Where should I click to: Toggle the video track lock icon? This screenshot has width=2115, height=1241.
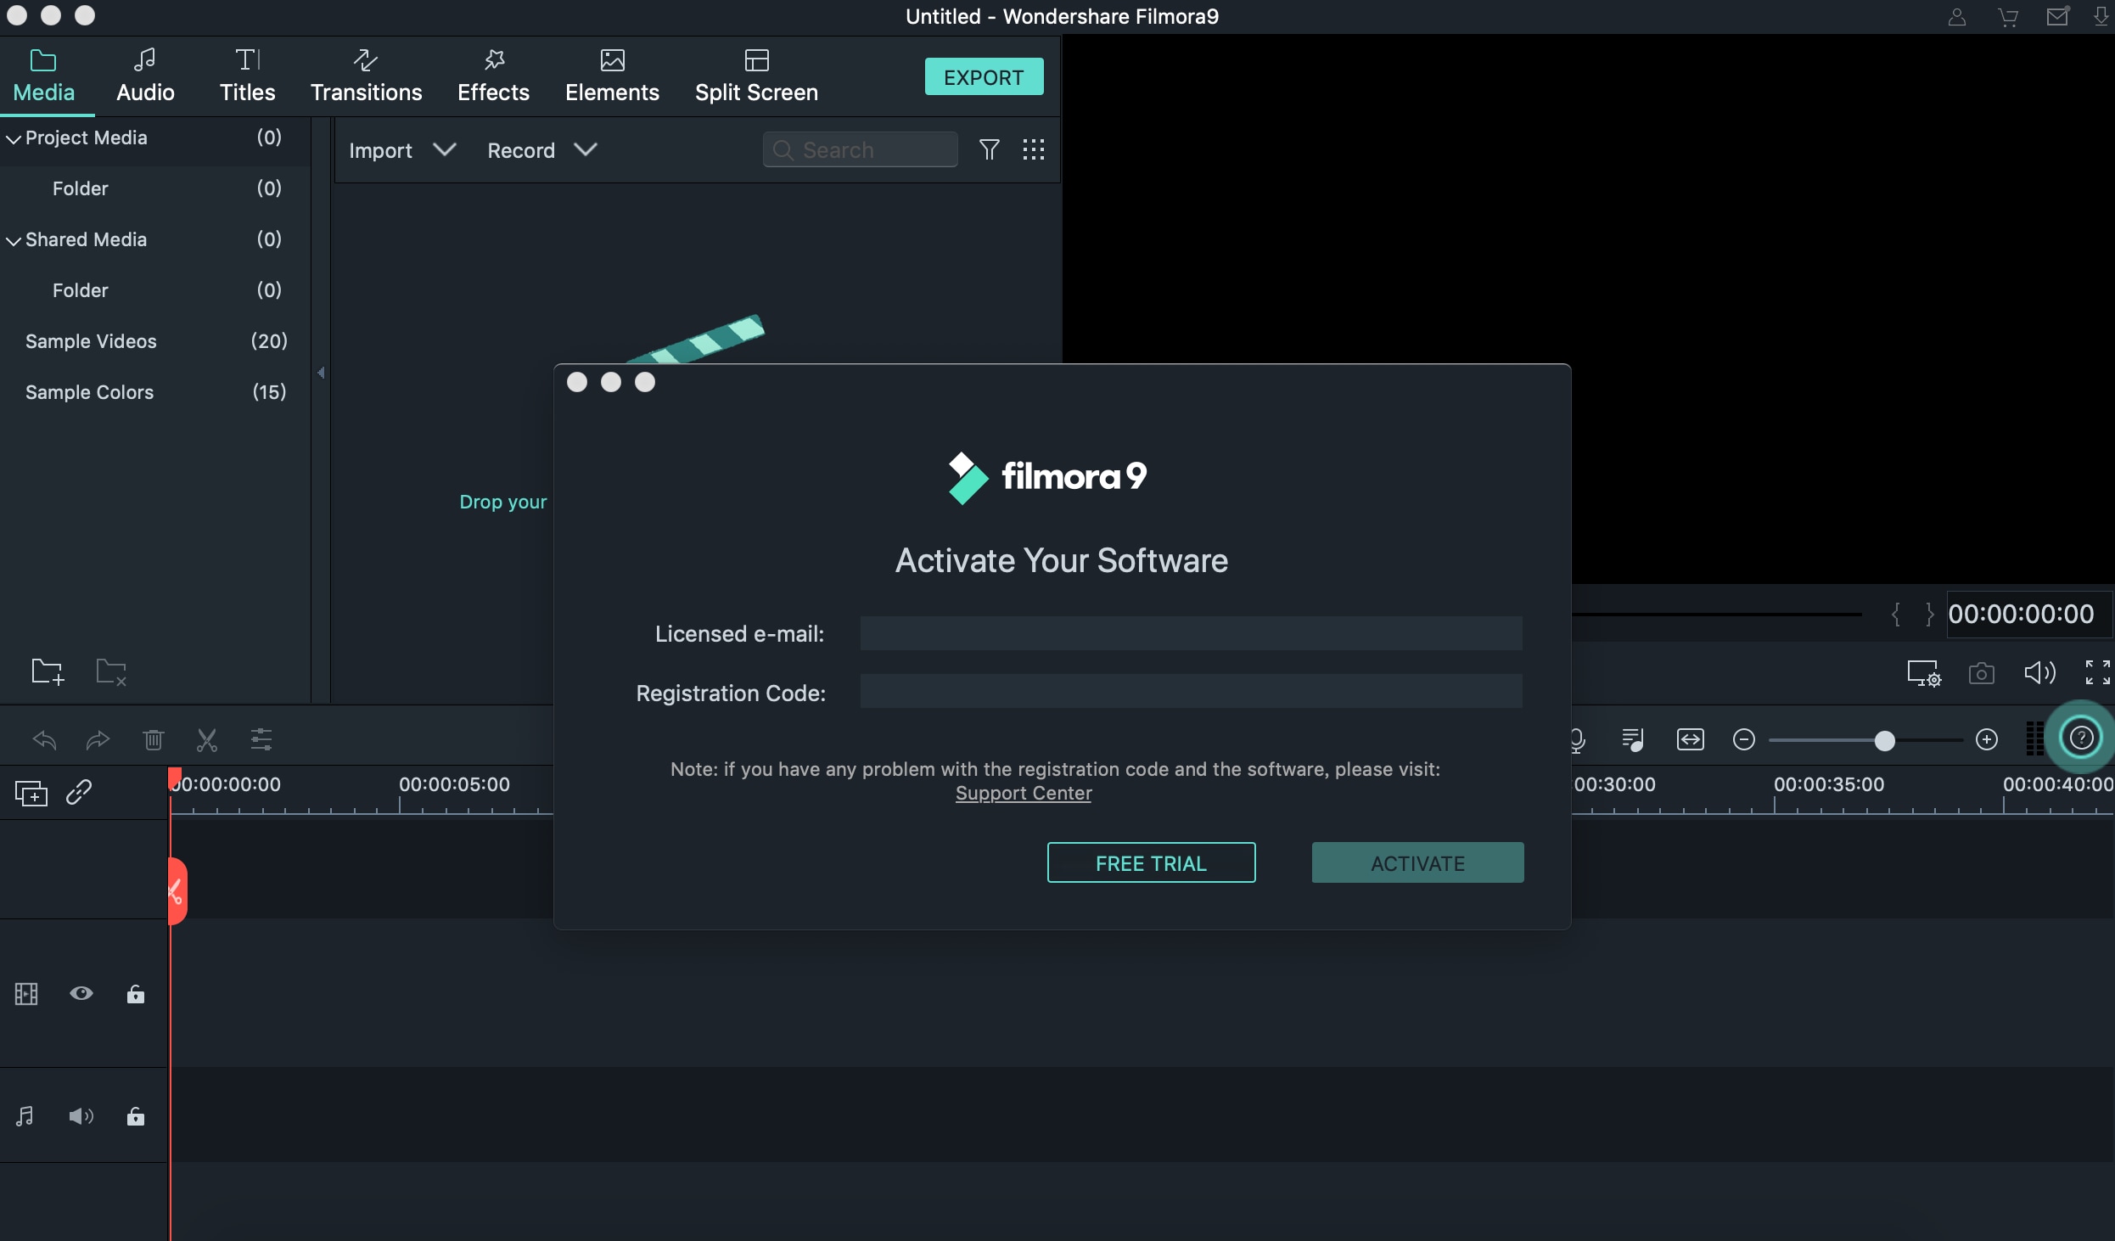(136, 993)
